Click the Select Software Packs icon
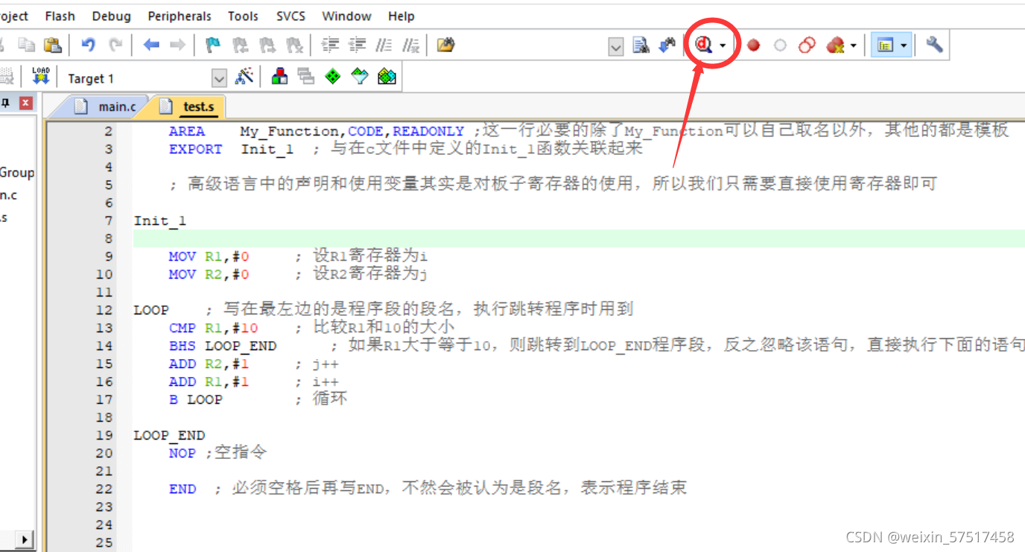The width and height of the screenshot is (1025, 552). [360, 76]
